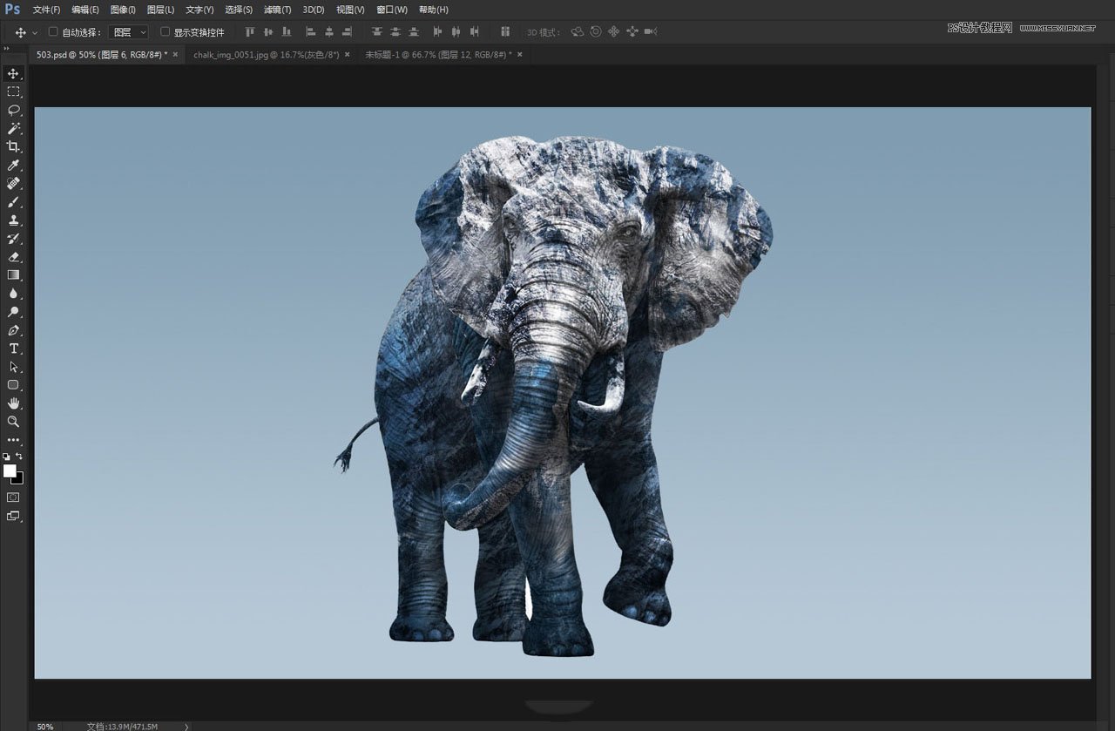
Task: Open the 滤镜(T) menu
Action: pos(277,10)
